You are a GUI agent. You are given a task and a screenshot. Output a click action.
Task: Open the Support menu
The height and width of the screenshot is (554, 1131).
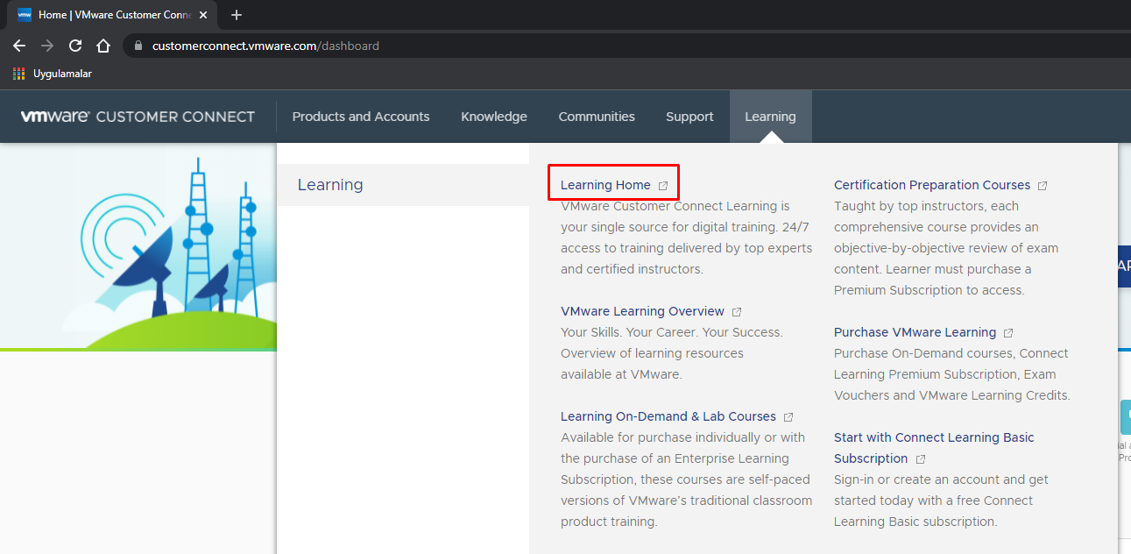(x=689, y=117)
